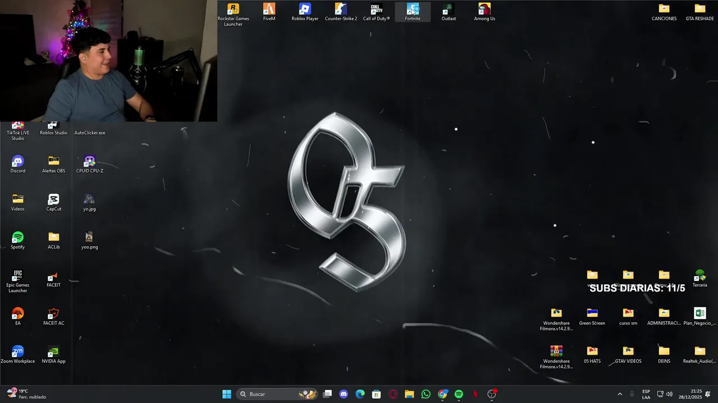718x403 pixels.
Task: Open the NVIDIA App shortcut
Action: pyautogui.click(x=54, y=355)
